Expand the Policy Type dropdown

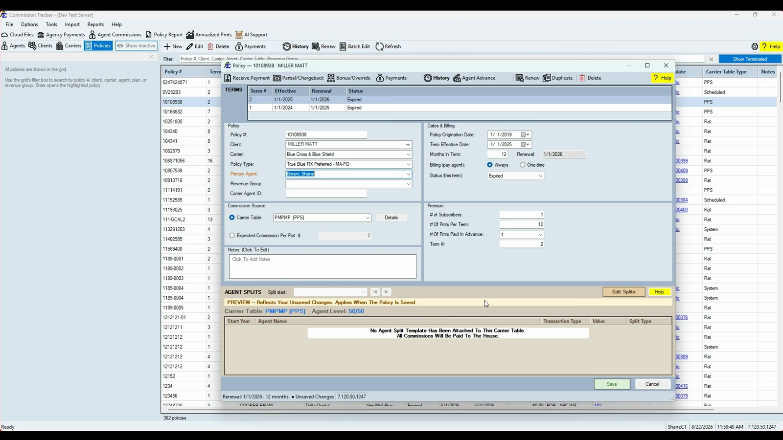point(408,164)
